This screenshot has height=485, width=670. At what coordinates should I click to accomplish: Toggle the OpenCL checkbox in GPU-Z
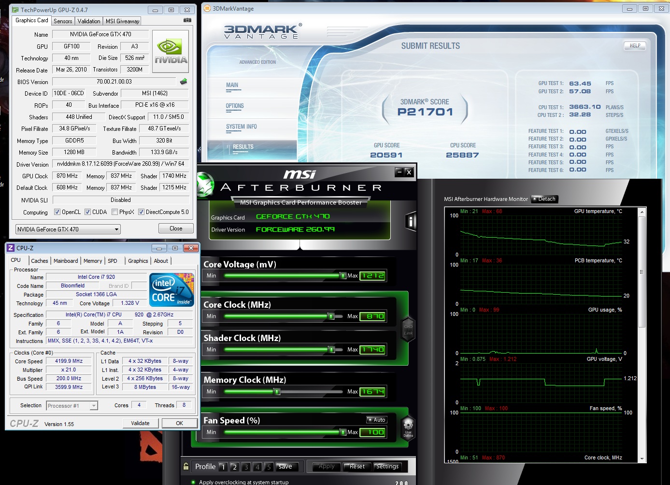57,212
